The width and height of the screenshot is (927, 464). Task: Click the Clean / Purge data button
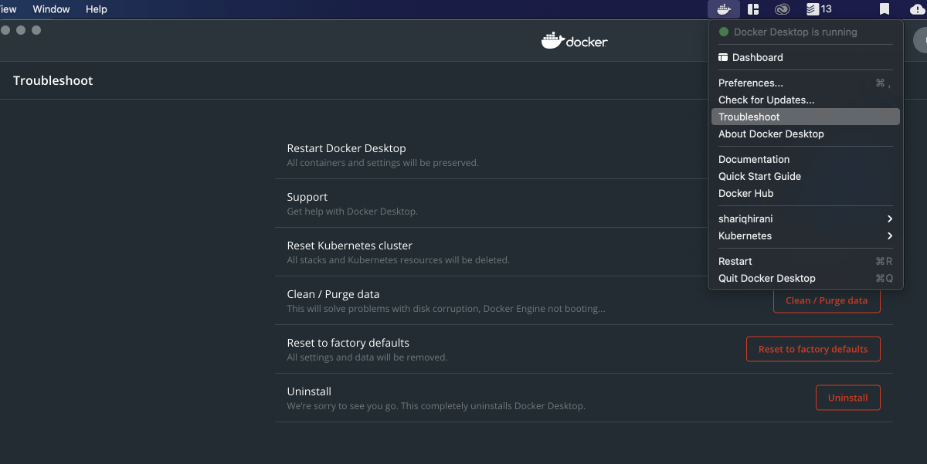tap(827, 300)
